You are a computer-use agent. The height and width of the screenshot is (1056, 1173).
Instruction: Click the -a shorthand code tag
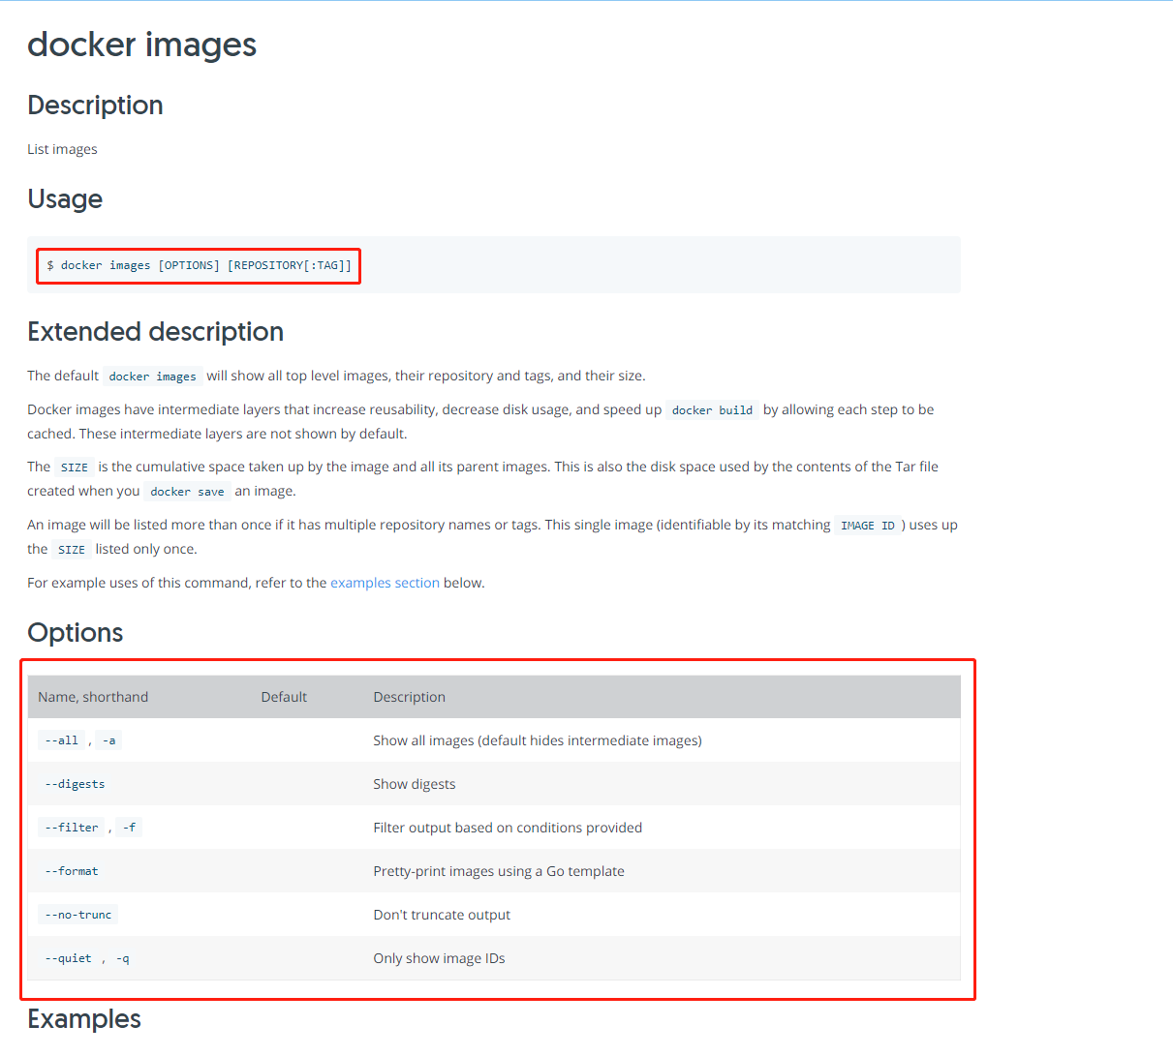pyautogui.click(x=109, y=740)
